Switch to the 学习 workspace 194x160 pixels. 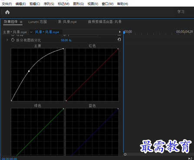[181, 12]
